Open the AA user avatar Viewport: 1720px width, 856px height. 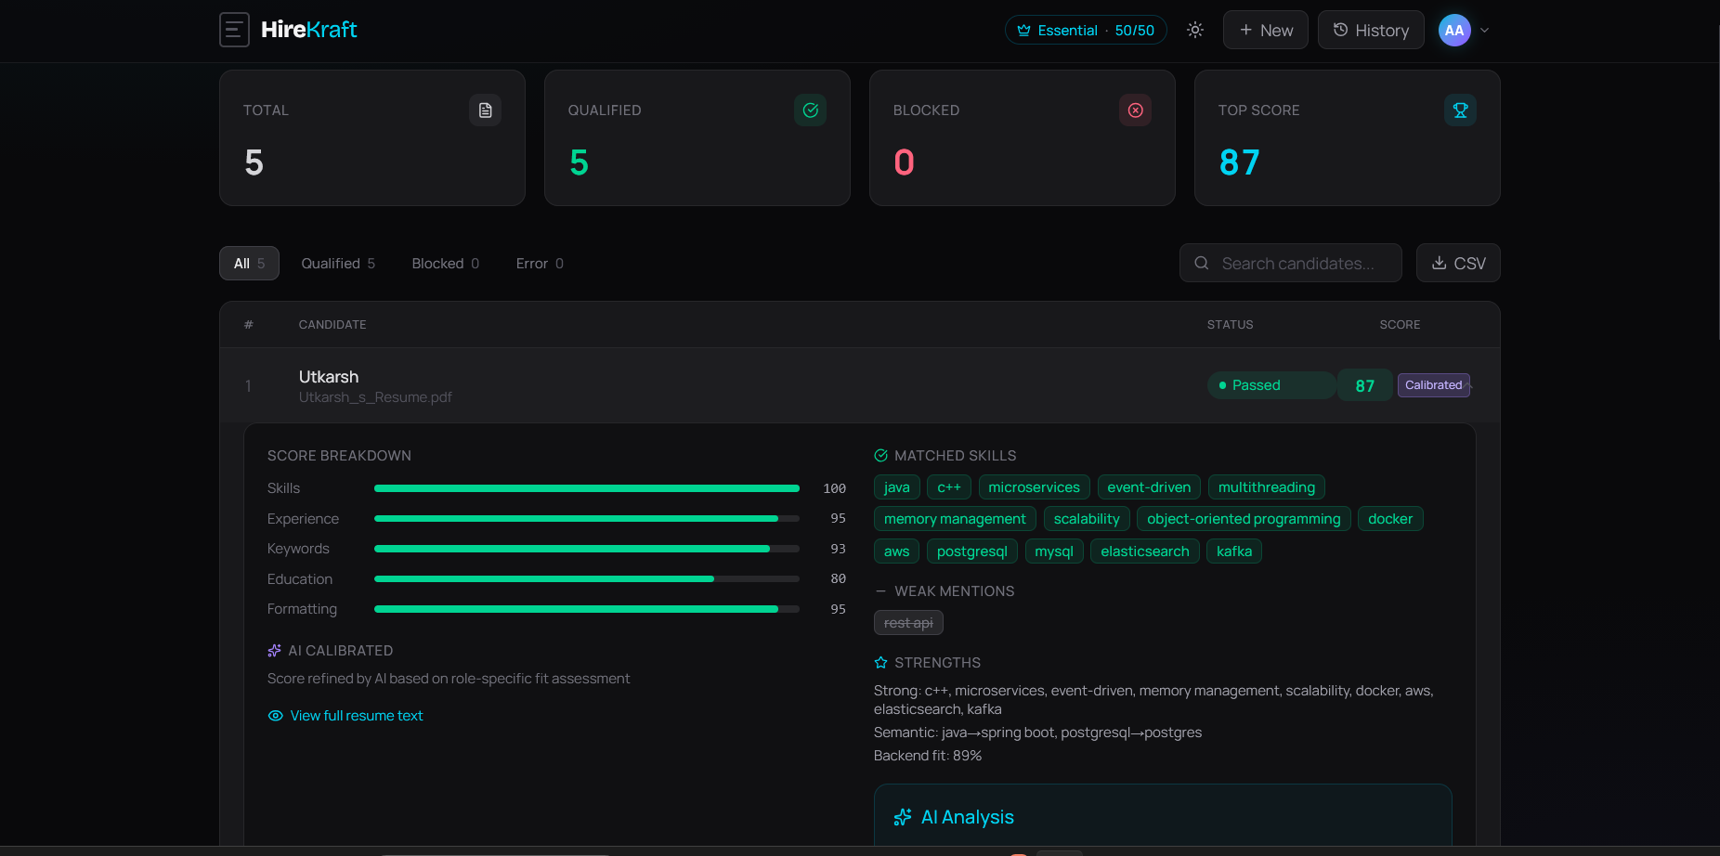(1454, 30)
